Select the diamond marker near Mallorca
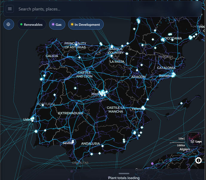The height and width of the screenshot is (180, 206). click(x=181, y=103)
